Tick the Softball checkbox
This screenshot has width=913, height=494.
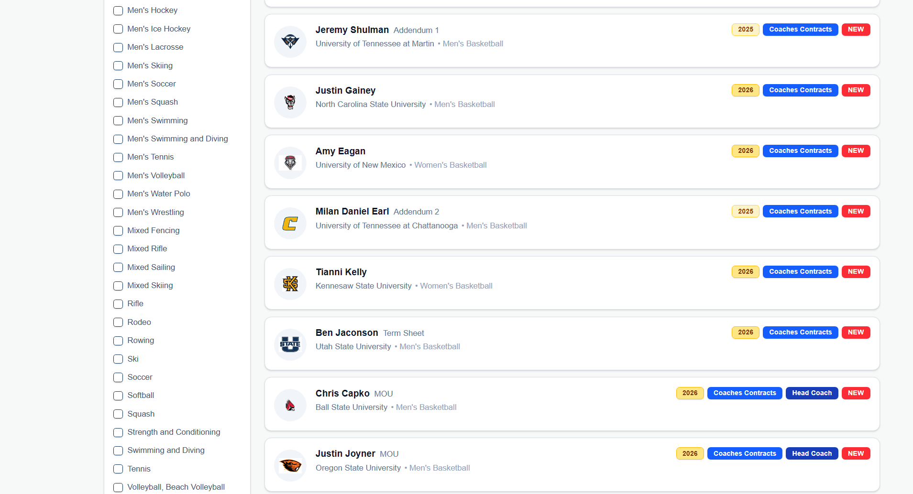pyautogui.click(x=118, y=396)
